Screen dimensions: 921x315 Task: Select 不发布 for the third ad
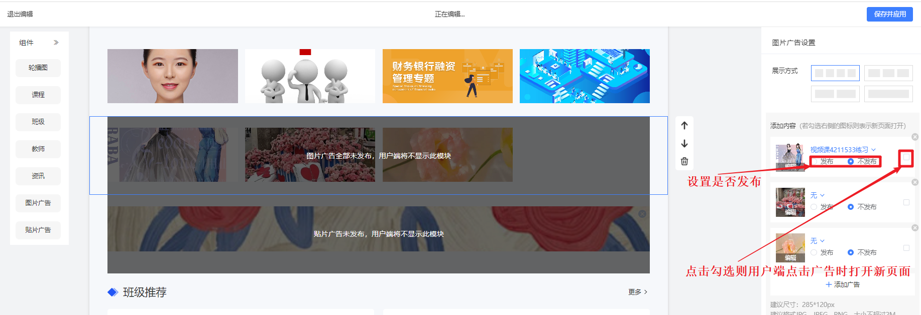pyautogui.click(x=851, y=252)
